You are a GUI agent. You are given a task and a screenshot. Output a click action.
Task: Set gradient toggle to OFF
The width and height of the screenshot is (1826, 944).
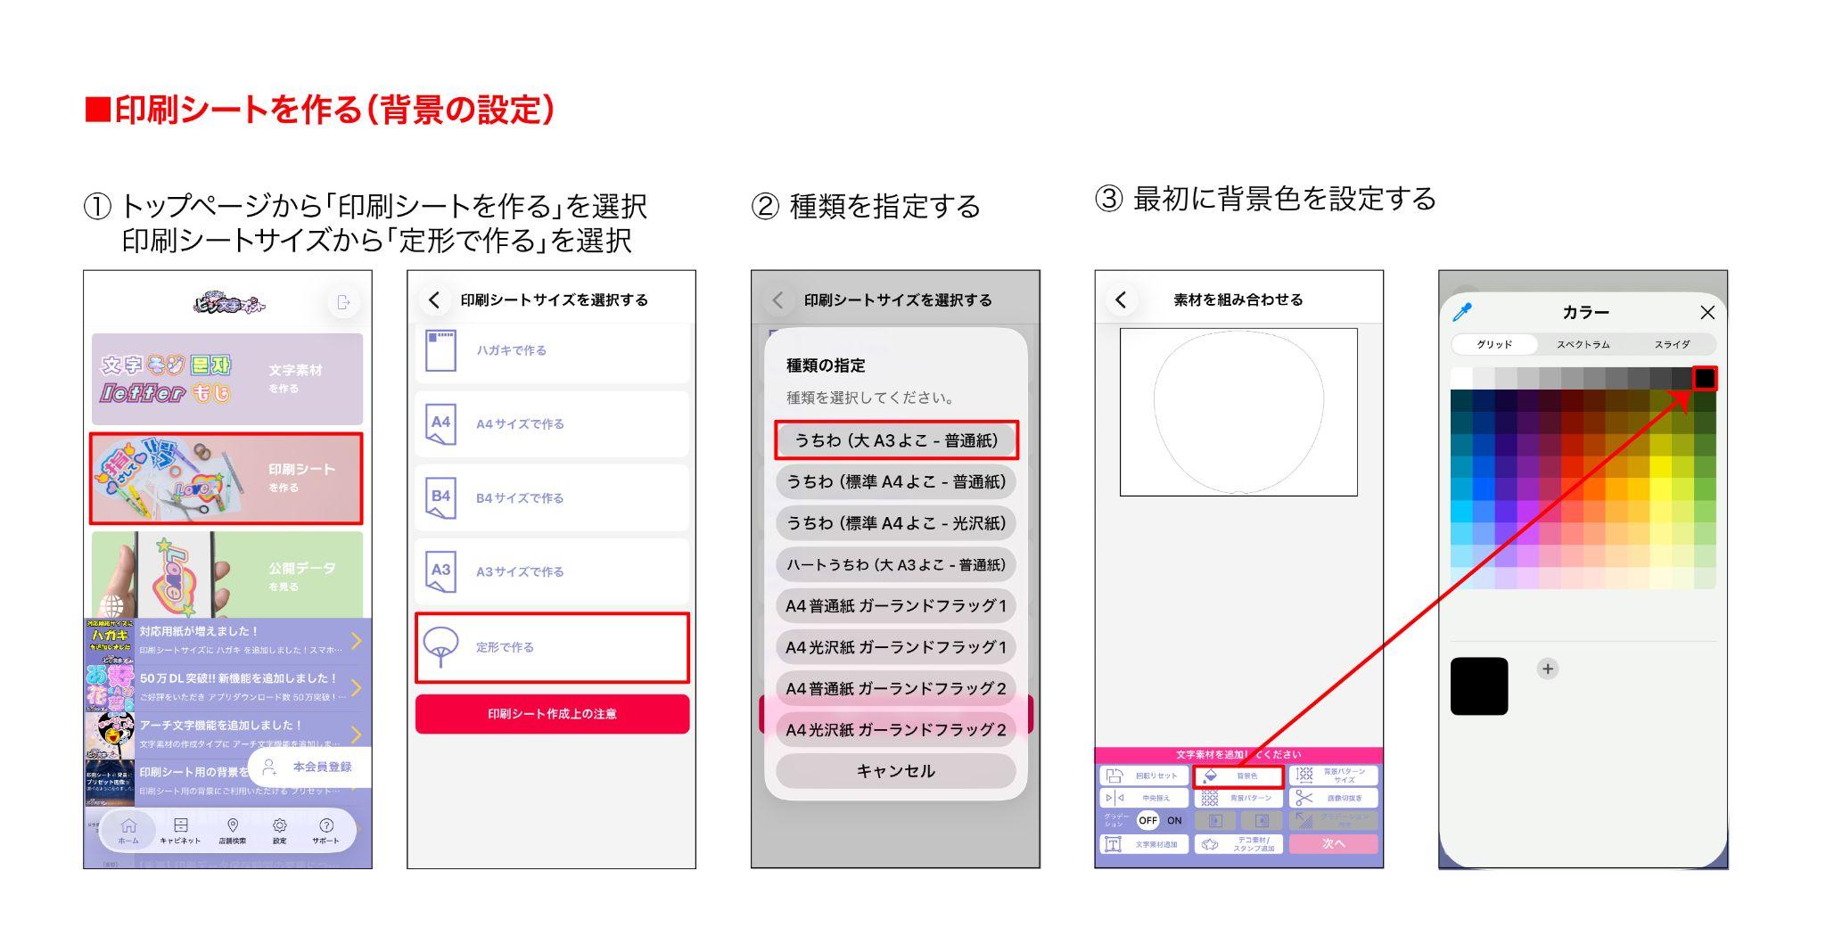(x=1147, y=821)
